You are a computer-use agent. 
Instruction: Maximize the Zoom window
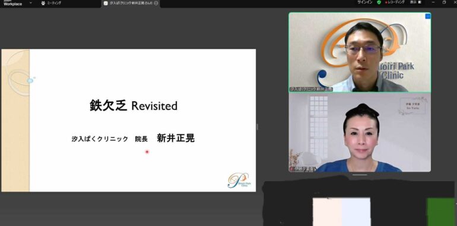click(x=444, y=2)
